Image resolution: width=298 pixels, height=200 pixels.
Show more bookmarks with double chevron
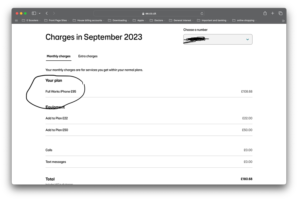pyautogui.click(x=283, y=21)
